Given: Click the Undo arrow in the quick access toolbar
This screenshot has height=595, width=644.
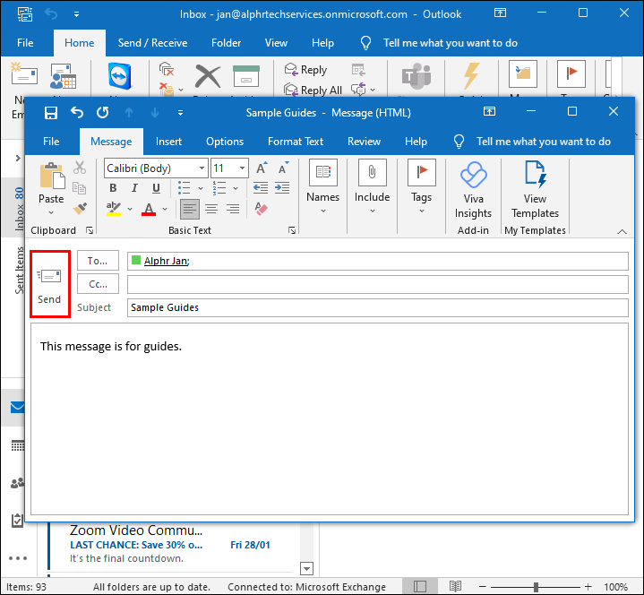Looking at the screenshot, I should click(x=77, y=113).
